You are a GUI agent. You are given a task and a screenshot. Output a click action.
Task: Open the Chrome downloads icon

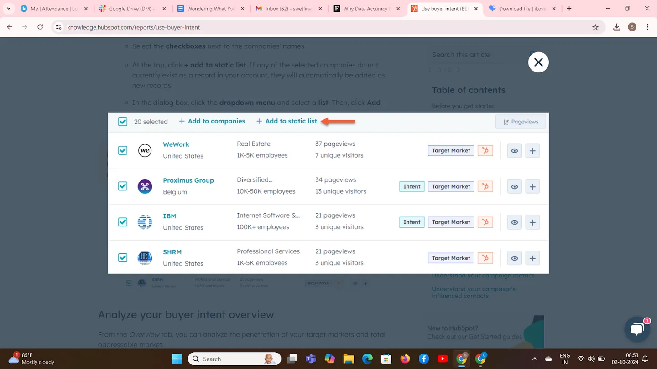click(617, 27)
